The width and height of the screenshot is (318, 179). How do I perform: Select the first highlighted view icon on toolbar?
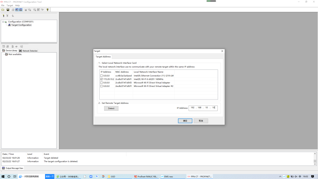(16, 9)
